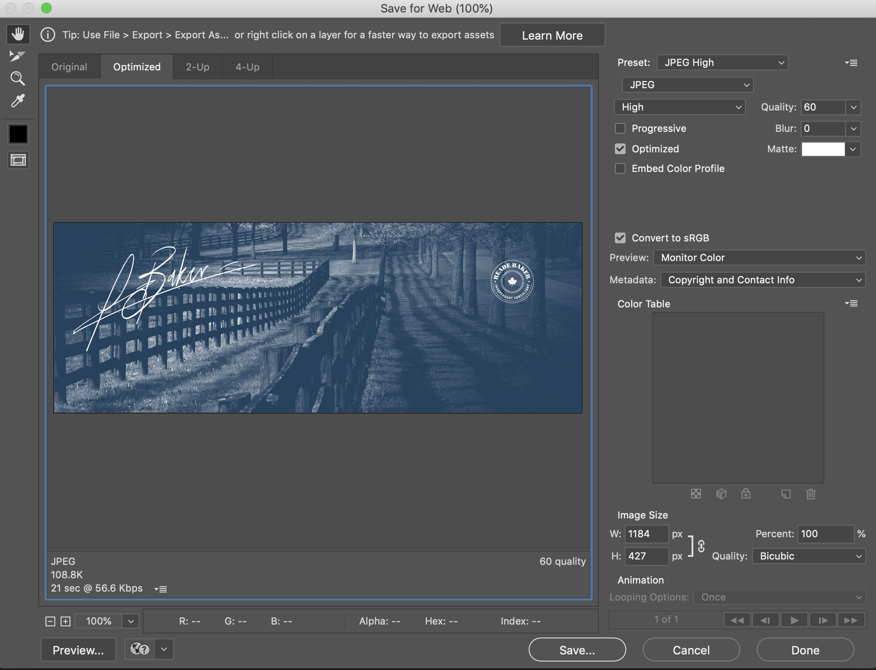Open the preview download speed menu

[x=160, y=589]
